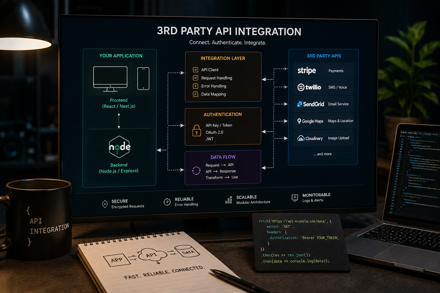Click the desktop monitor icon under Your Application

[x=110, y=79]
